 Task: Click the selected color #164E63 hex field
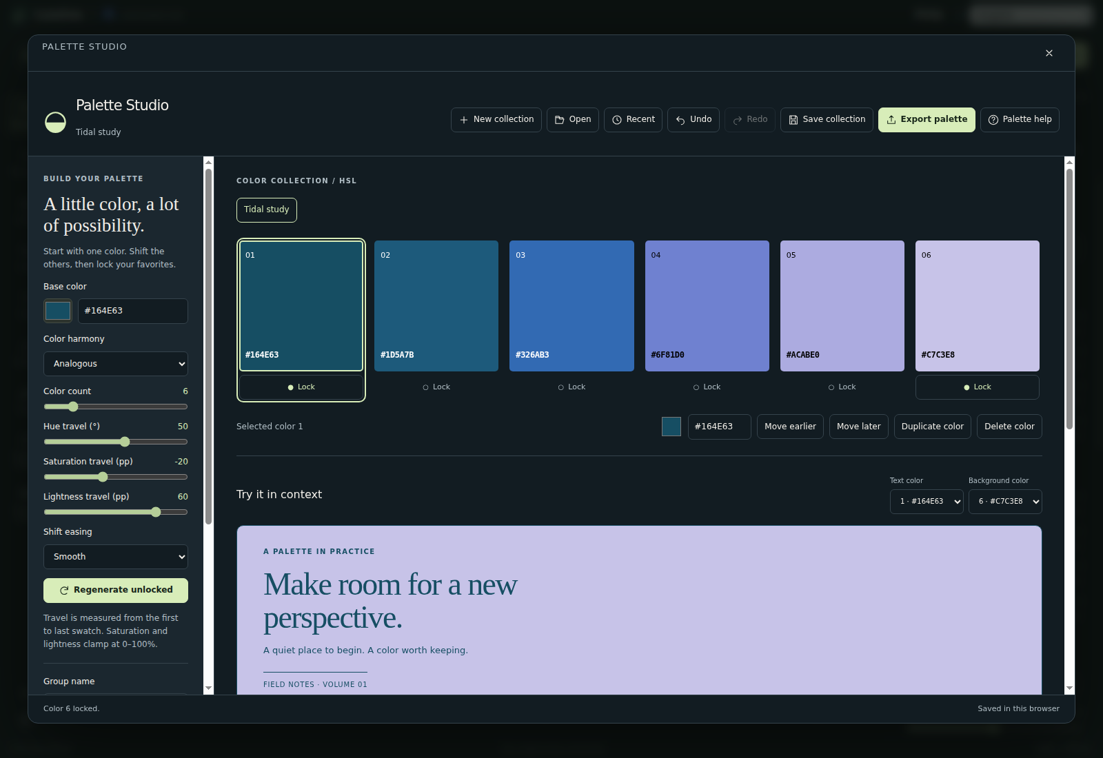(720, 427)
